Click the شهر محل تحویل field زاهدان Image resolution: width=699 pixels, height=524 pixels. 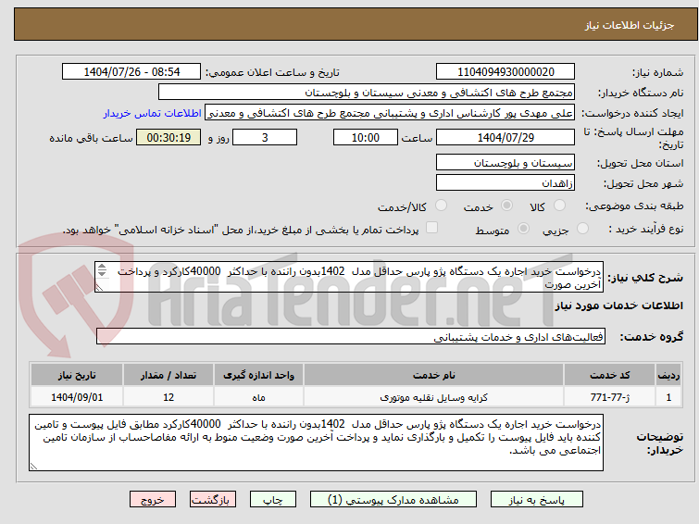[506, 182]
